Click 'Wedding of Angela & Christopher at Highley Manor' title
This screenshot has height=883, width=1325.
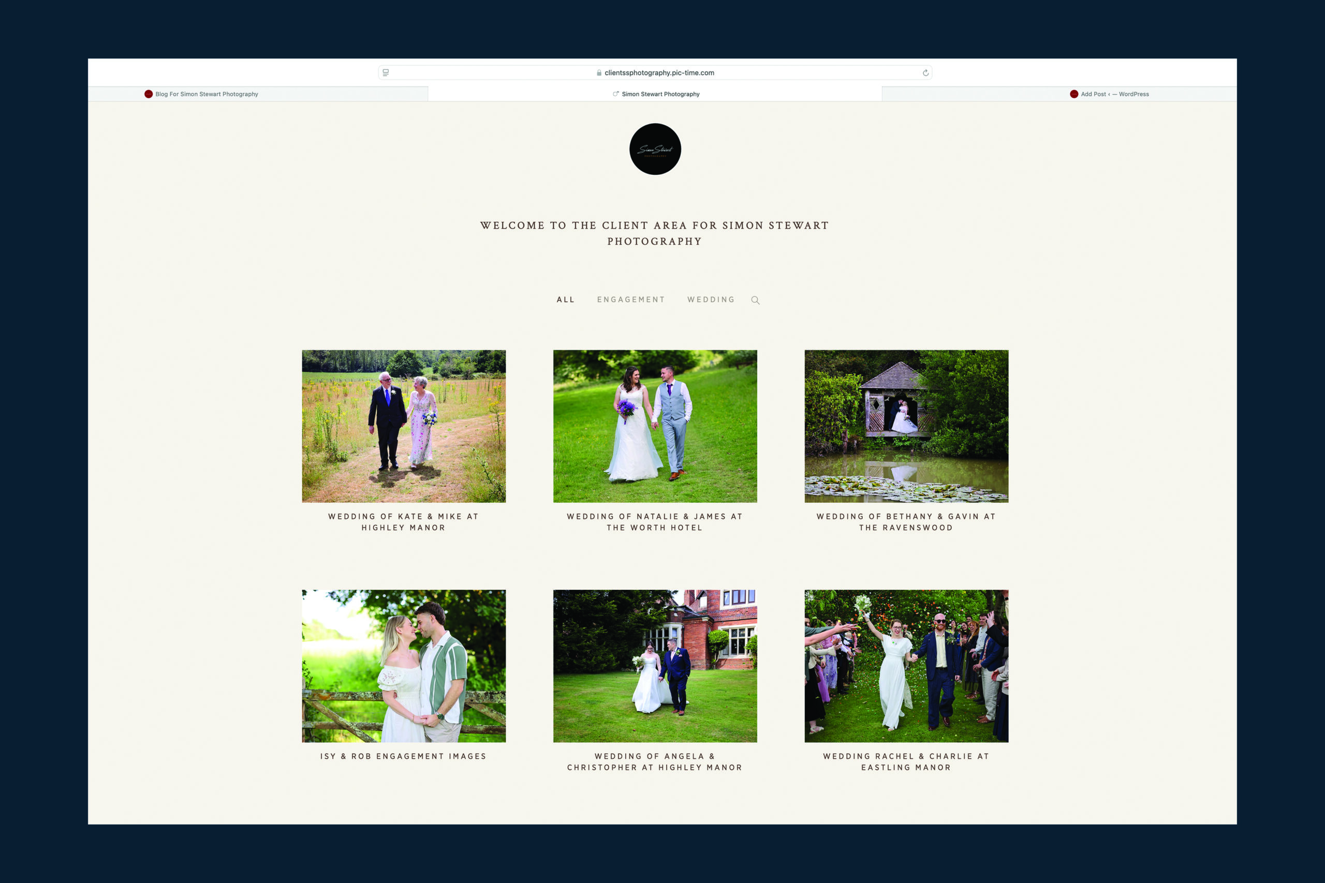pos(655,762)
